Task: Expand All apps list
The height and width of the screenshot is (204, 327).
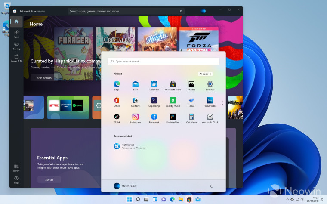Action: (205, 74)
